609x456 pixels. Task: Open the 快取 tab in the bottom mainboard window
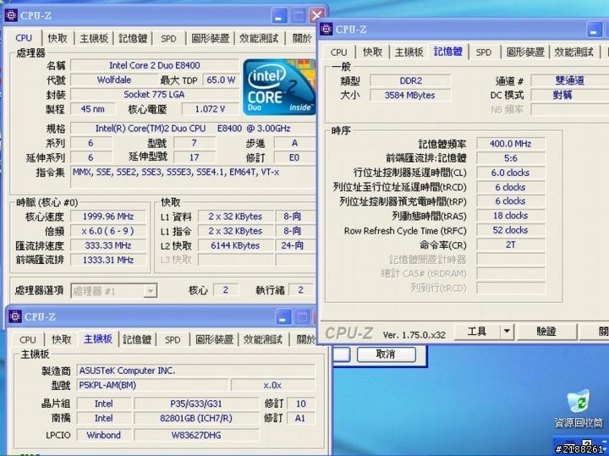(62, 339)
